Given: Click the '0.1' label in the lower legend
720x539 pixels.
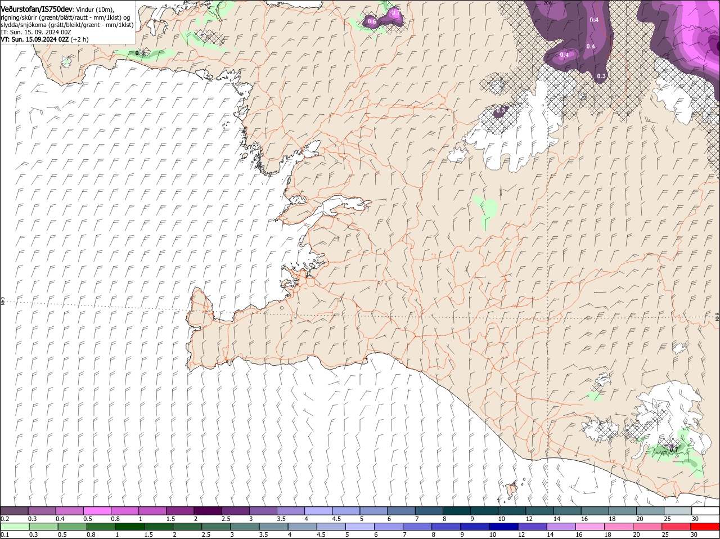Looking at the screenshot, I should coord(5,534).
